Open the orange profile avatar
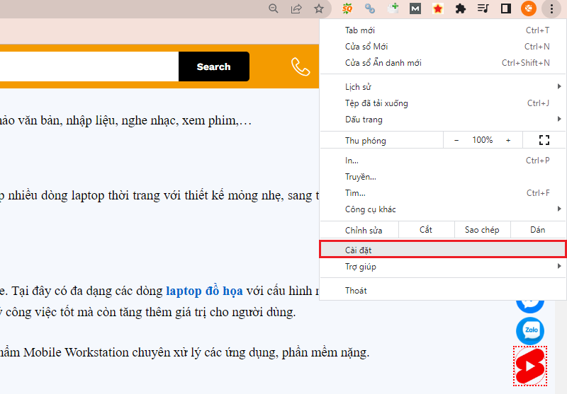 point(528,8)
